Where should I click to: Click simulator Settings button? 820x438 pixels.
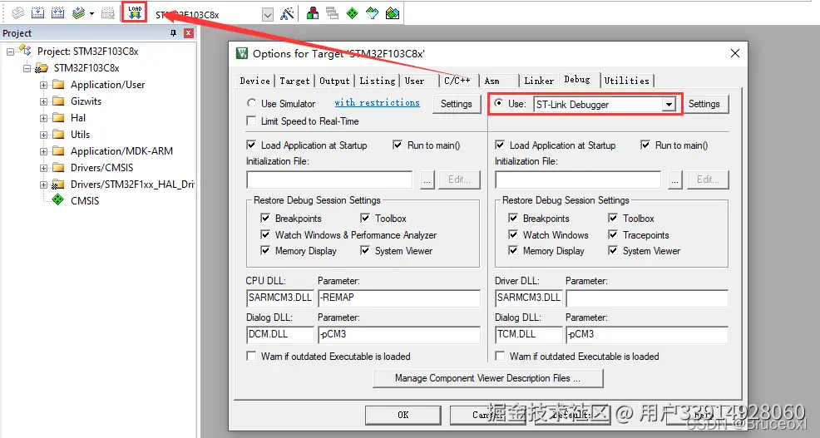point(456,104)
